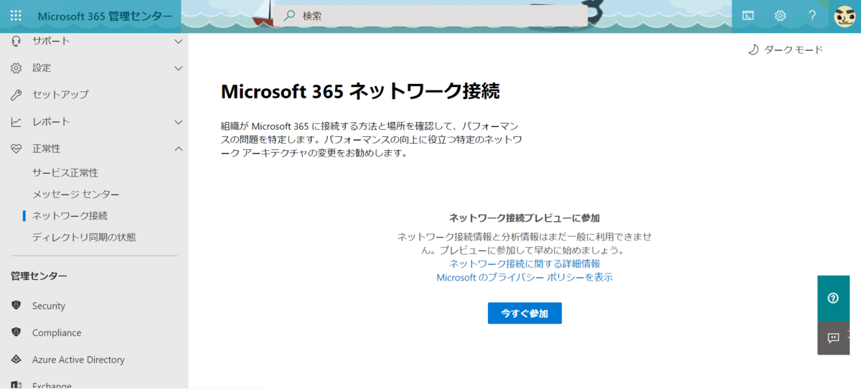Open the Cloud Shell terminal icon
Screen dimensions: 861x389
tap(748, 16)
